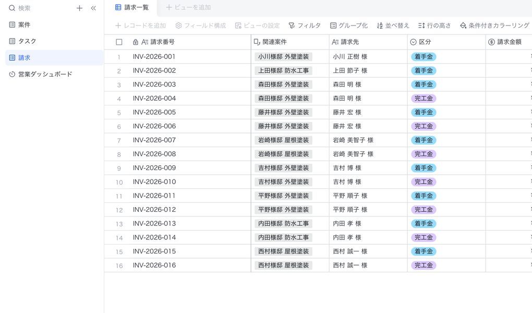
Task: Click row number 5 to select row
Action: (119, 113)
